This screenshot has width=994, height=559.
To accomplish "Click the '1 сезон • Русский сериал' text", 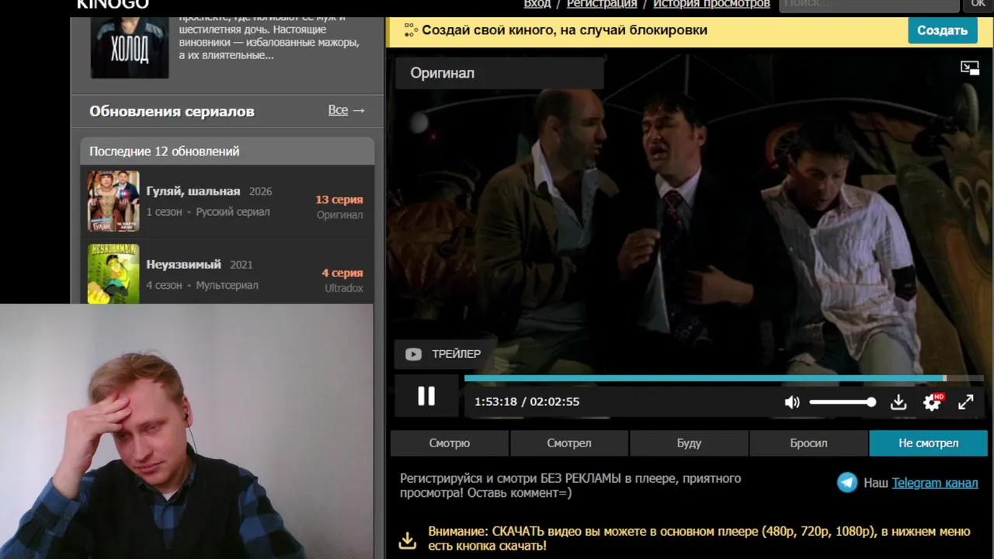I will point(208,212).
